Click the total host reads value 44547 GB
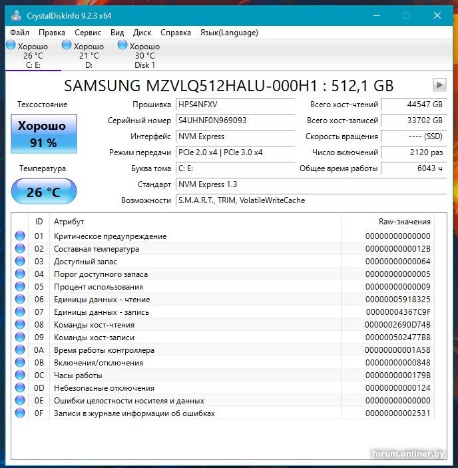 (414, 105)
